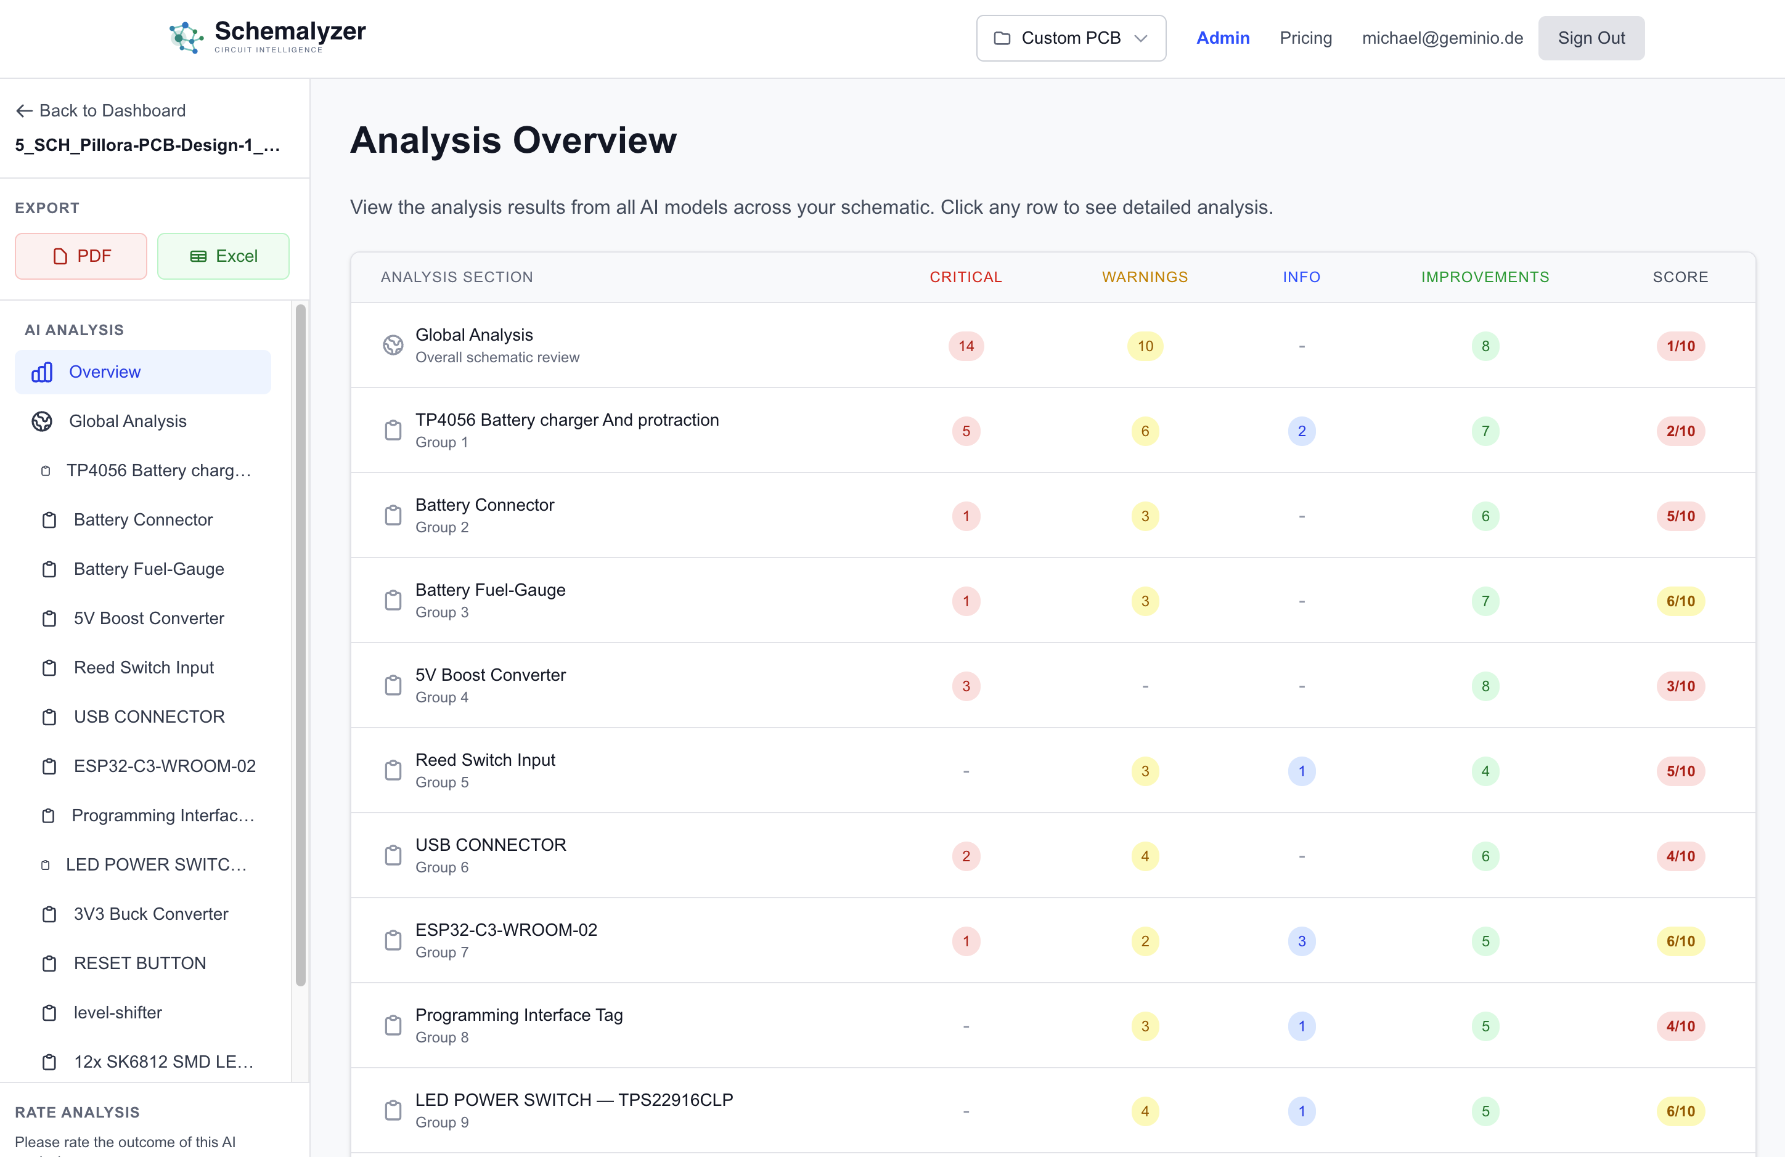The width and height of the screenshot is (1785, 1157).
Task: Click the back arrow icon near Back to Dashboard
Action: (24, 110)
